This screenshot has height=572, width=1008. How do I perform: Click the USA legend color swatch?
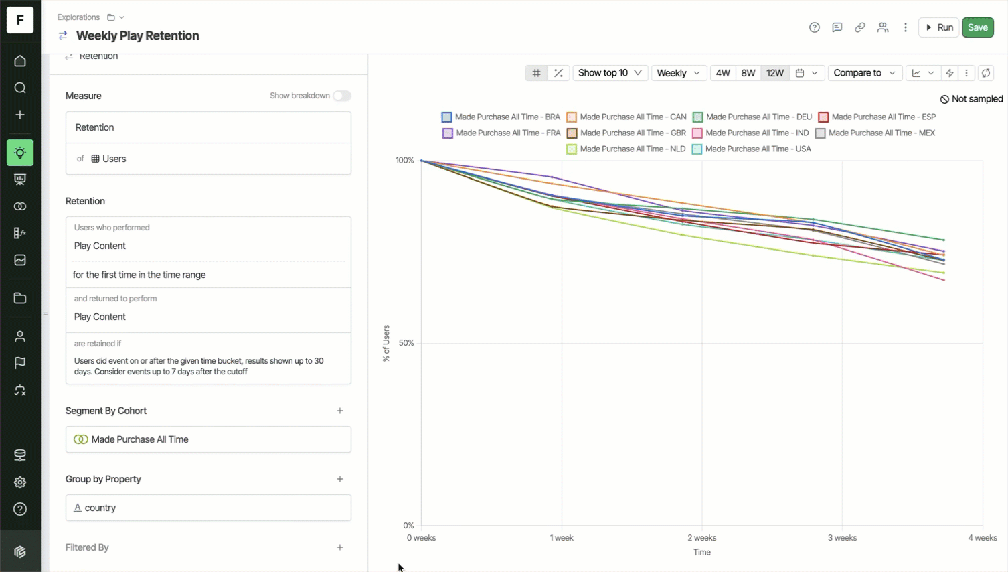697,149
